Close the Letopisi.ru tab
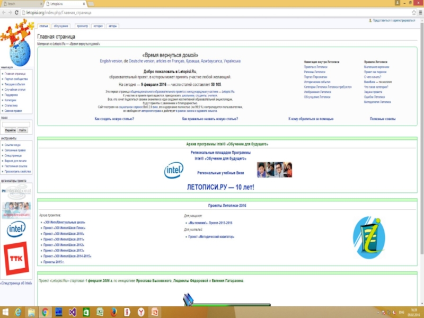The image size is (424, 318). point(84,4)
